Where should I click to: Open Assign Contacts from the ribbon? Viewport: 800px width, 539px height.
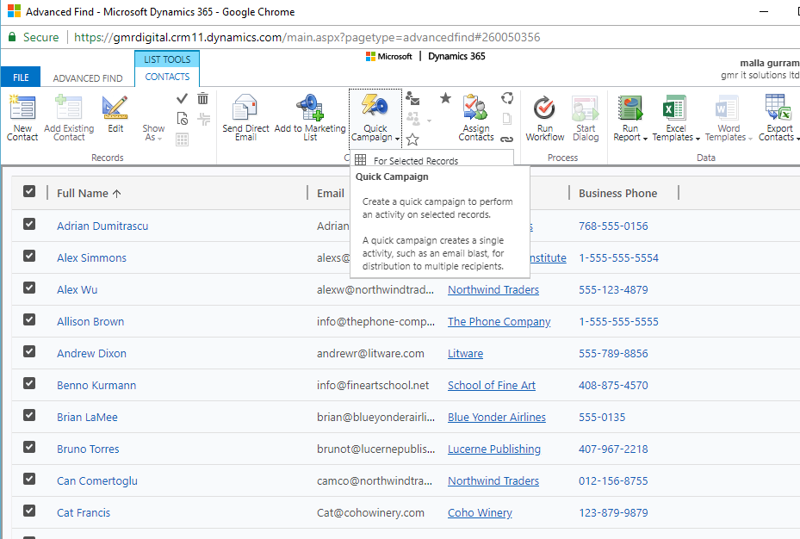pos(476,118)
